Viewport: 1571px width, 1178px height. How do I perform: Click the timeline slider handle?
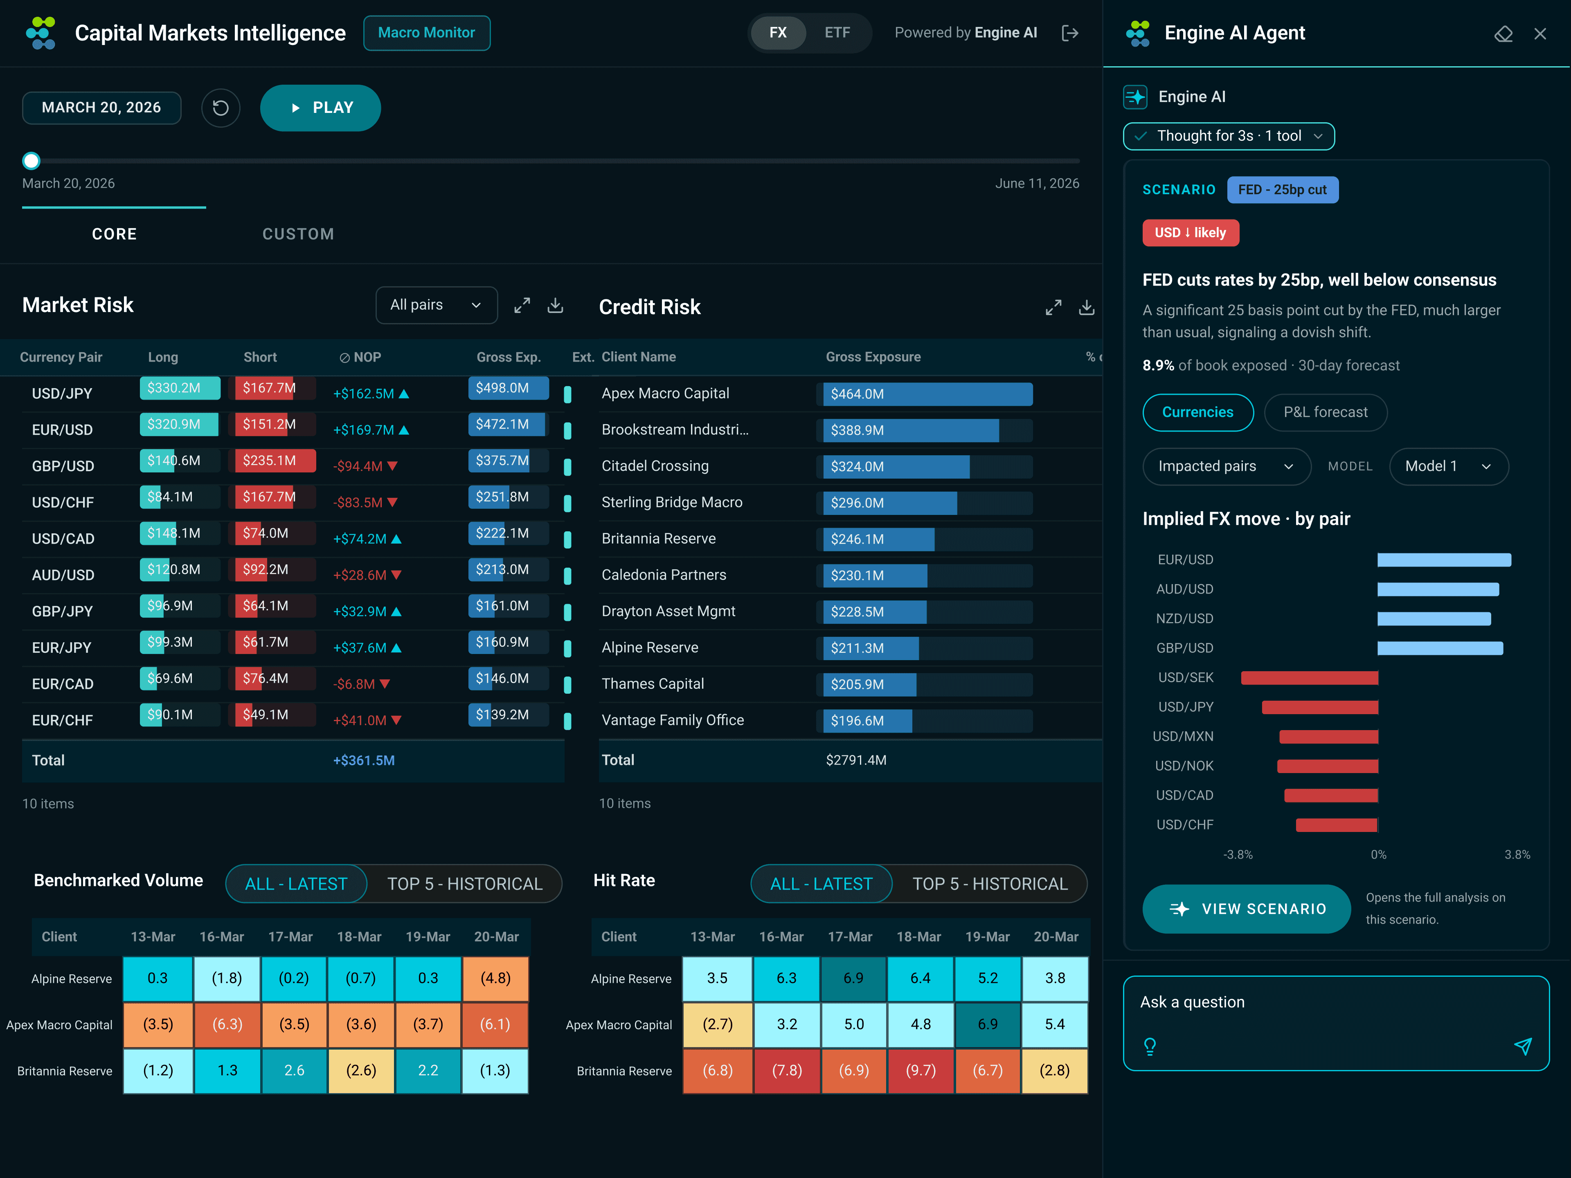31,161
